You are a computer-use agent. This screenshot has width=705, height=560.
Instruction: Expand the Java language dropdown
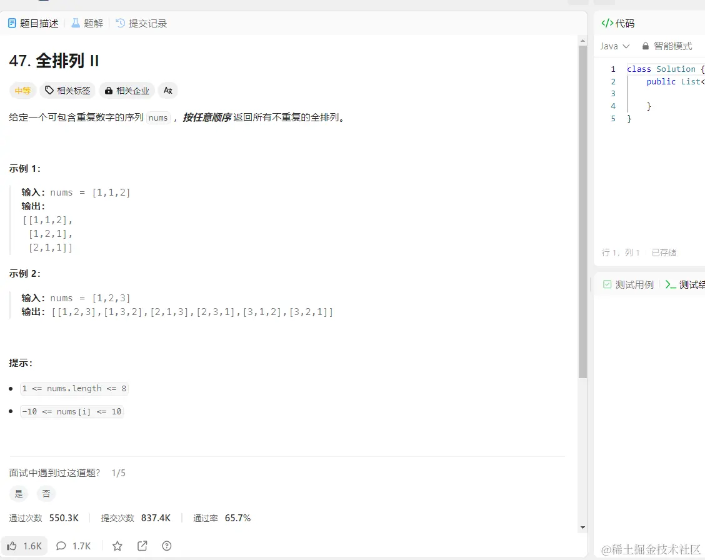pos(614,46)
